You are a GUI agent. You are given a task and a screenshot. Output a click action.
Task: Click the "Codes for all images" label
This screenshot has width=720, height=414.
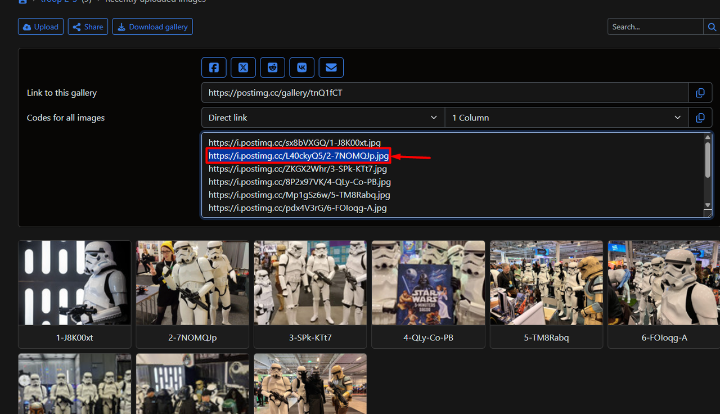(66, 118)
